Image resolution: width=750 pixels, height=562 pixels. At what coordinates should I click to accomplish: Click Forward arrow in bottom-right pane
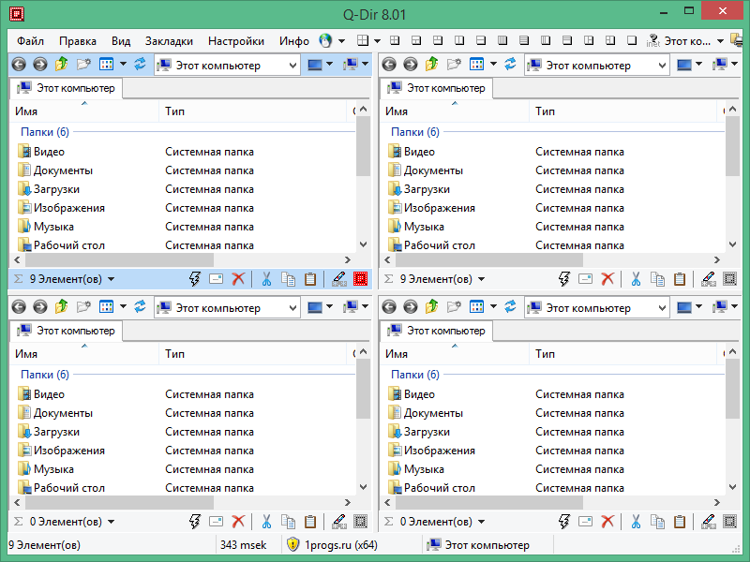(411, 306)
